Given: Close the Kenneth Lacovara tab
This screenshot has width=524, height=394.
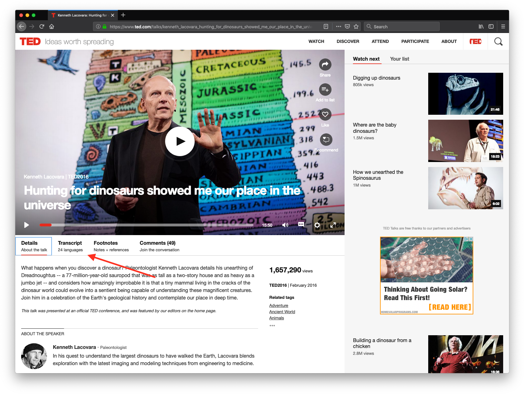Looking at the screenshot, I should click(x=113, y=15).
